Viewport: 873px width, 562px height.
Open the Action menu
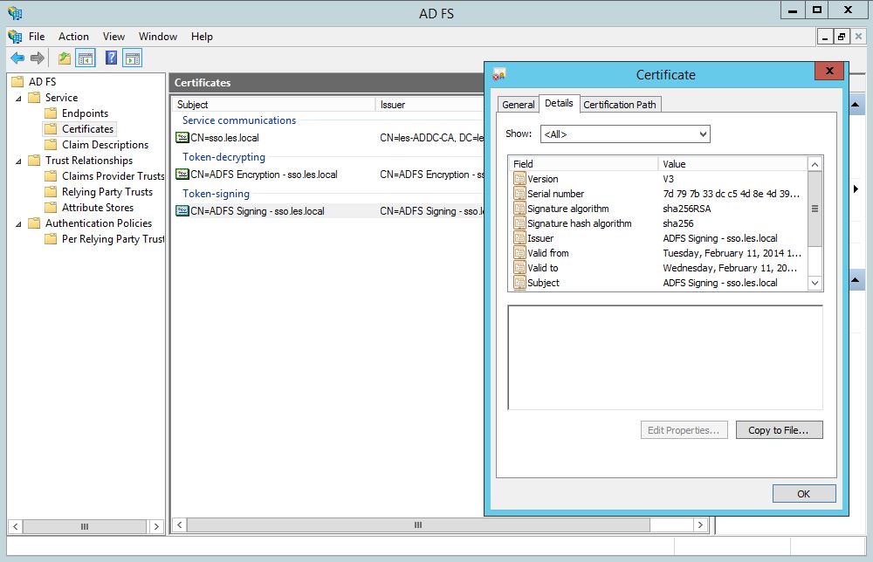pyautogui.click(x=73, y=37)
